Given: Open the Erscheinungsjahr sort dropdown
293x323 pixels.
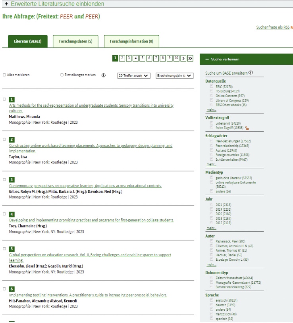Looking at the screenshot, I should coord(175,75).
